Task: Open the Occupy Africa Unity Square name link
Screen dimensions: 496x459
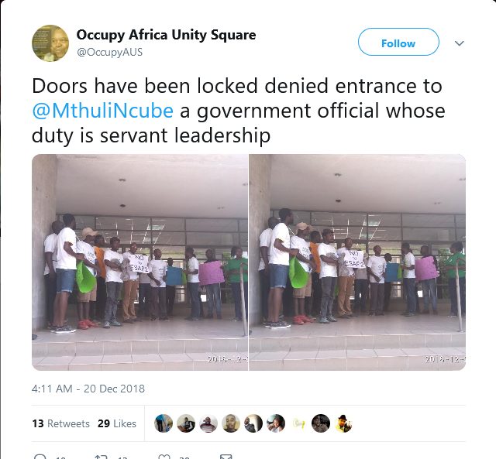Action: click(x=166, y=35)
